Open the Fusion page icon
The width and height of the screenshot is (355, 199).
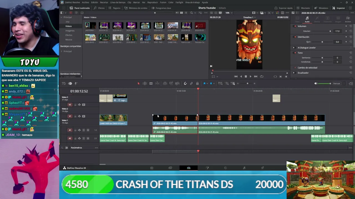point(207,168)
